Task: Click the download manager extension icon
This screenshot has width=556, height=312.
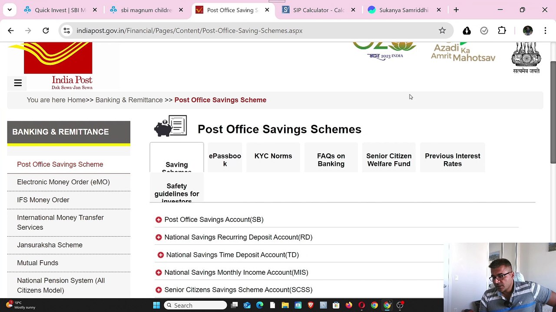Action: 467,30
